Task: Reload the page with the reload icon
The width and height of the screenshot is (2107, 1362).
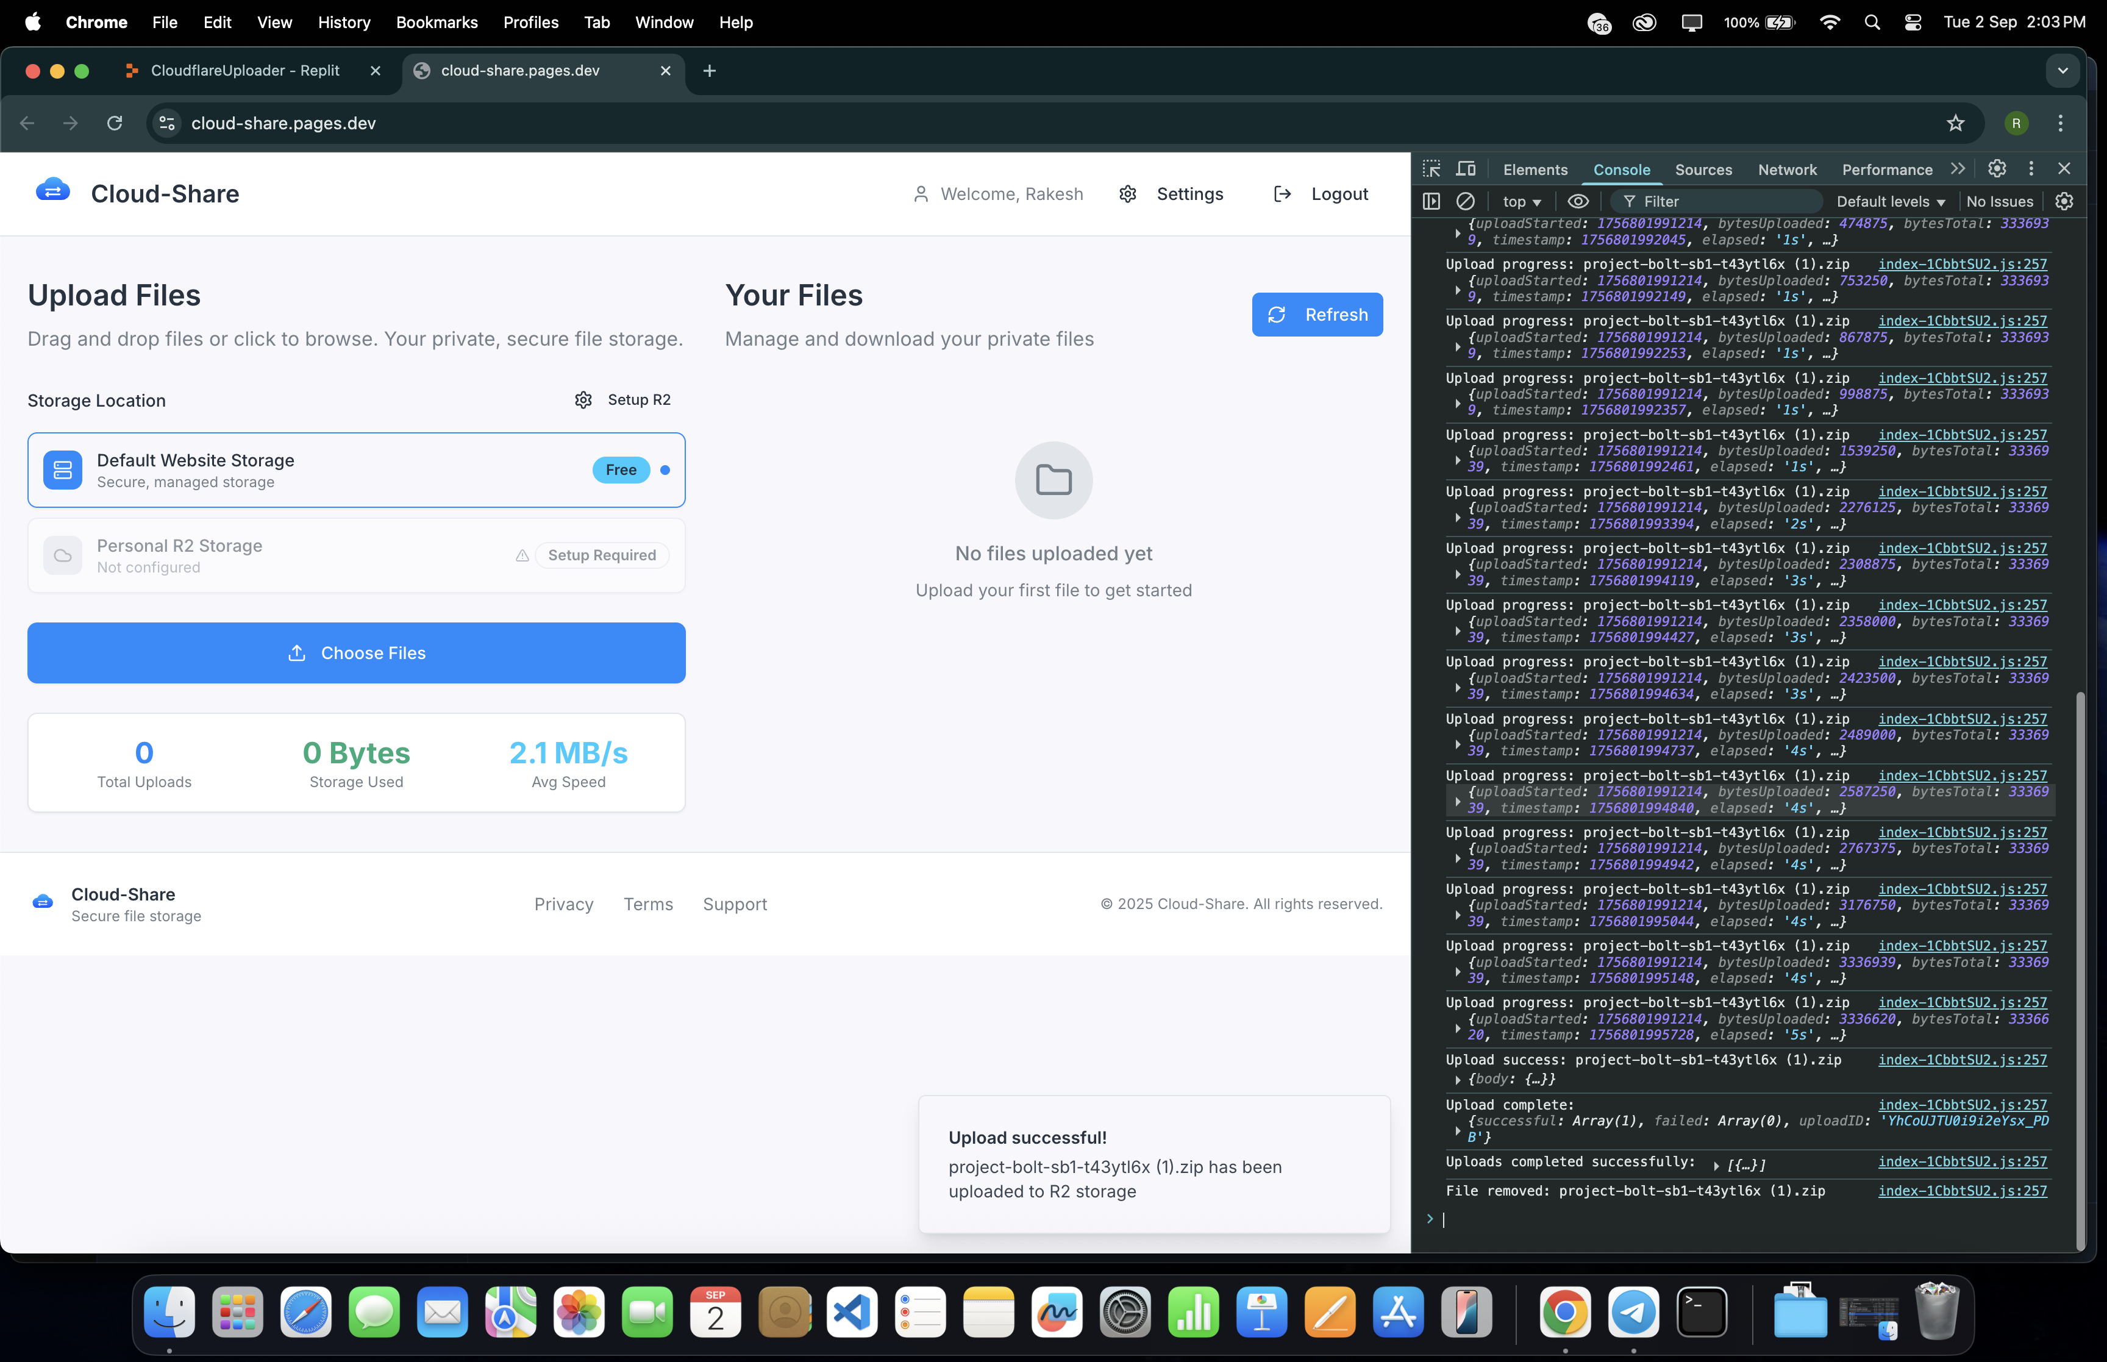Action: [x=114, y=123]
